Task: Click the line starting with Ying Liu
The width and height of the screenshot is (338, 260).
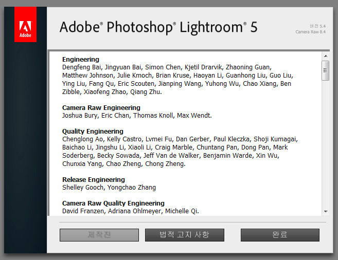Action: [x=177, y=84]
